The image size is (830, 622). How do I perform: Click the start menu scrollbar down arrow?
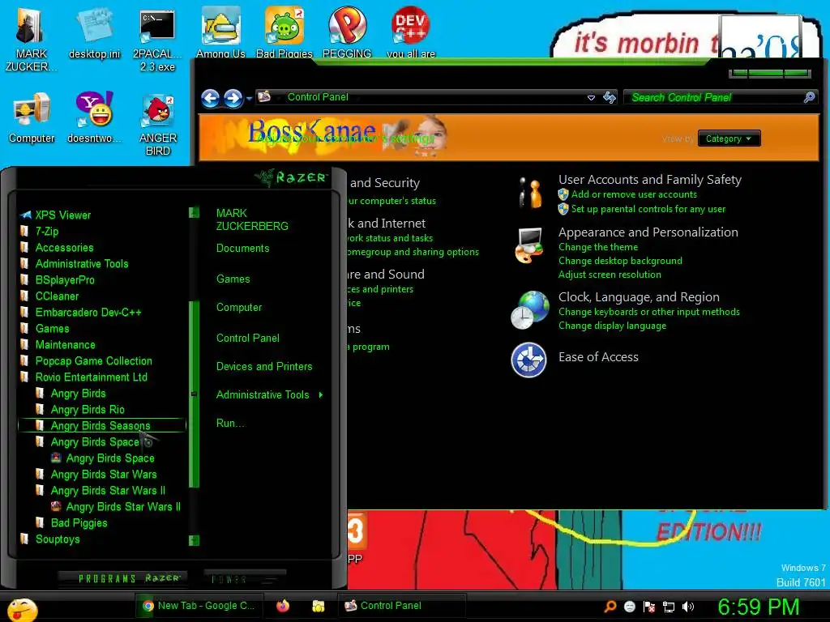[x=194, y=540]
